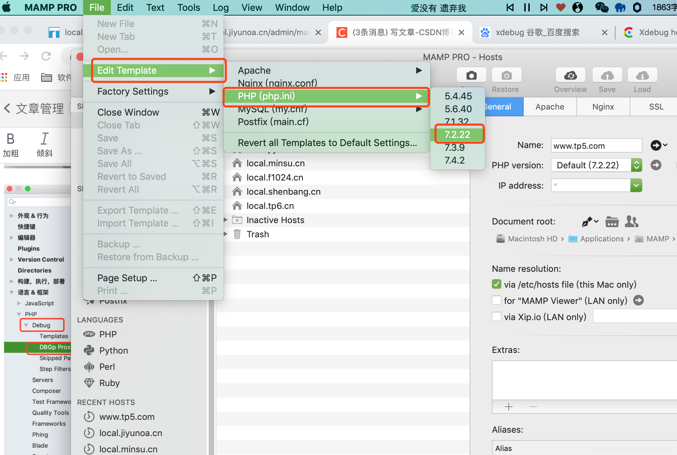Click the Document root permissions users icon
Screen dimensions: 677x455
pos(631,221)
